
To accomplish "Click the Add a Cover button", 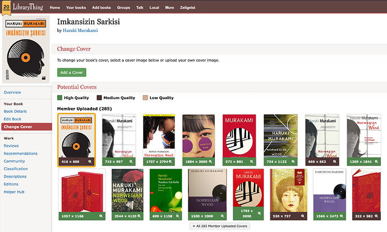I will tap(72, 72).
